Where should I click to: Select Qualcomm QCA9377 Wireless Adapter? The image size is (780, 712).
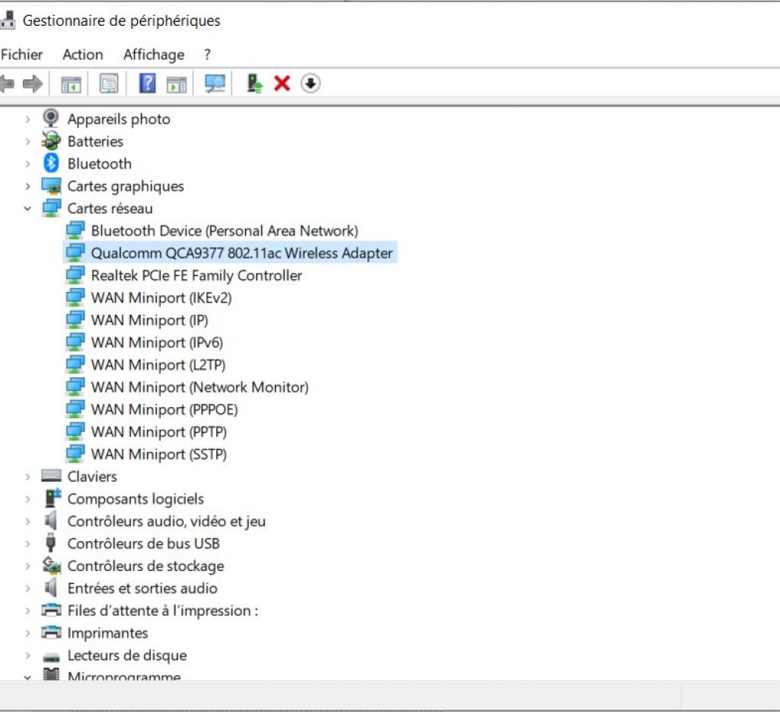click(x=241, y=253)
